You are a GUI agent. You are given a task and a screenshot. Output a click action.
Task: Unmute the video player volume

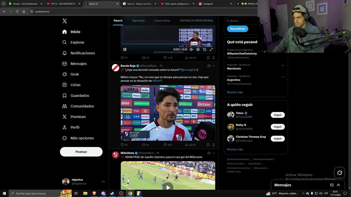pyautogui.click(x=191, y=50)
